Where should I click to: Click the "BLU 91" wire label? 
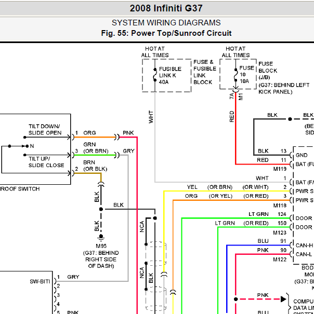[272, 241]
